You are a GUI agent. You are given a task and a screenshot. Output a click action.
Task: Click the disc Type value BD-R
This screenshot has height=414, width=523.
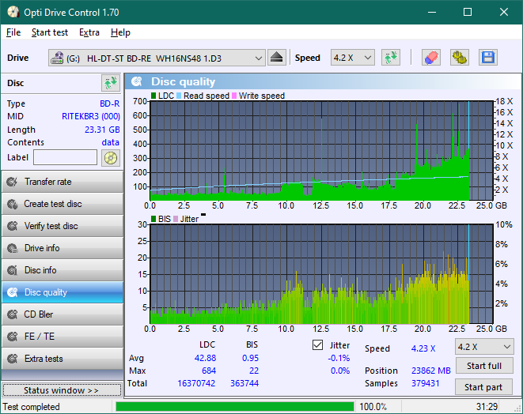click(110, 103)
